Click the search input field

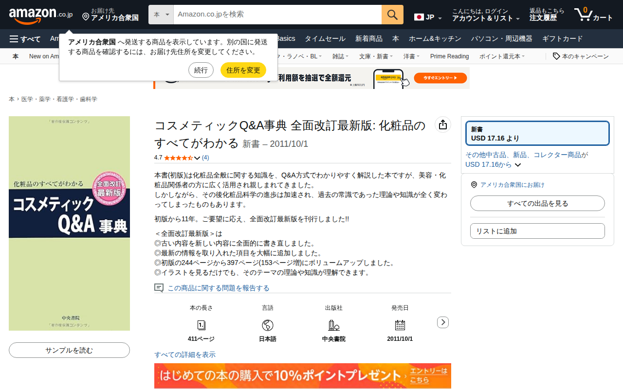[x=277, y=15]
